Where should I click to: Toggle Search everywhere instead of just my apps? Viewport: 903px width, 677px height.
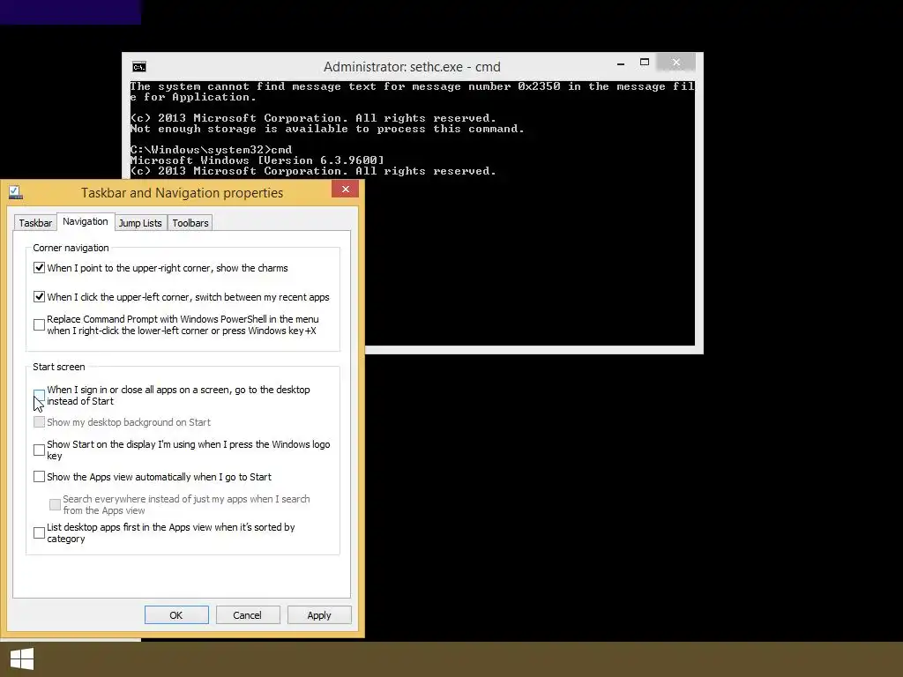coord(56,504)
